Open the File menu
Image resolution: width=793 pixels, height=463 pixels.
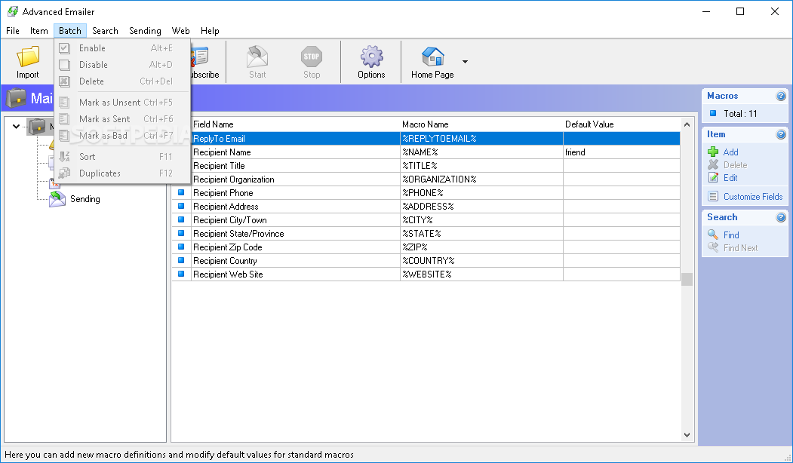[x=13, y=31]
